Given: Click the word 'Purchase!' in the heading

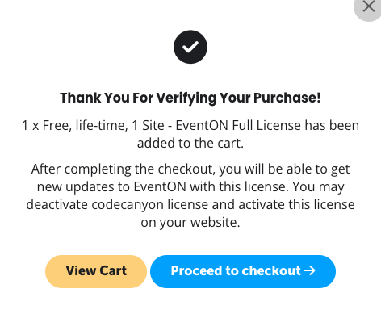Looking at the screenshot, I should pyautogui.click(x=287, y=98).
